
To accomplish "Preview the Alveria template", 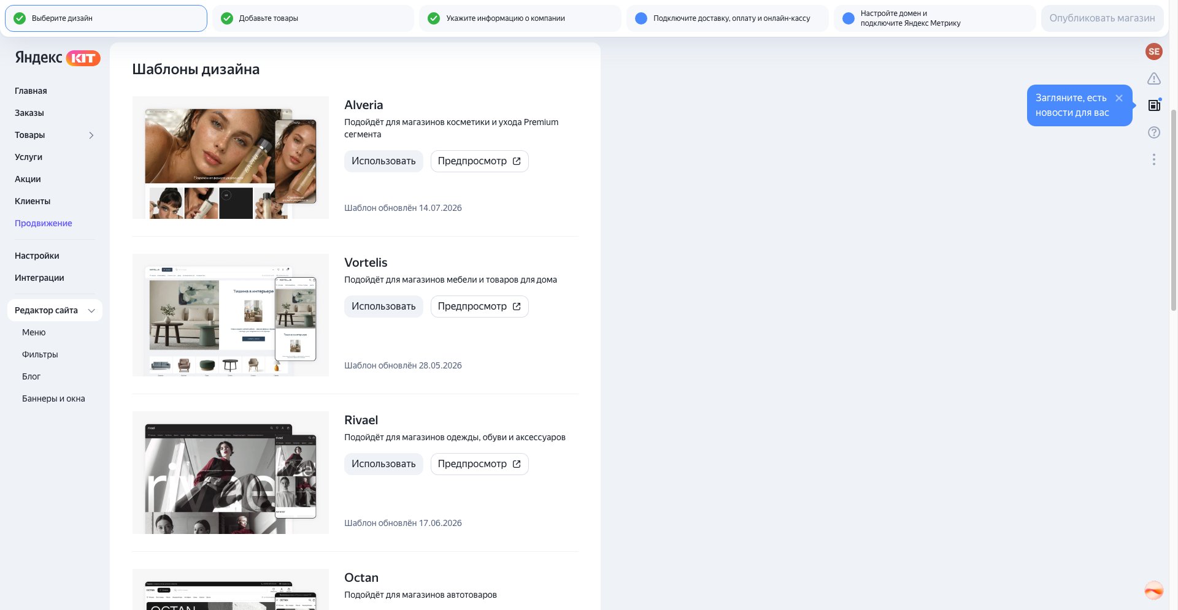I will 479,161.
